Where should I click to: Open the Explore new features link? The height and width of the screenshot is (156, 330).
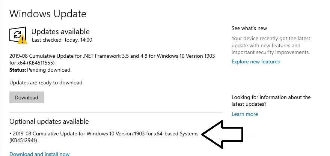[256, 61]
